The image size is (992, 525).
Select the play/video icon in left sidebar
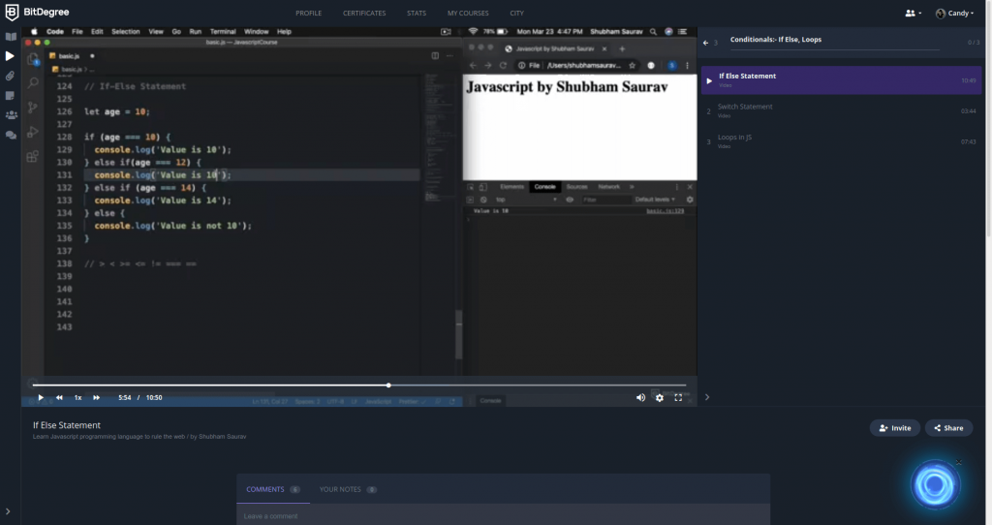coord(10,56)
